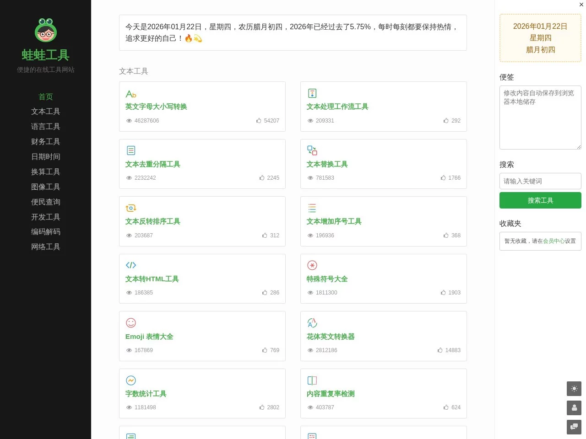Click the 文本替换工具 swap icon
Screen dimensions: 586x439
tap(312, 150)
